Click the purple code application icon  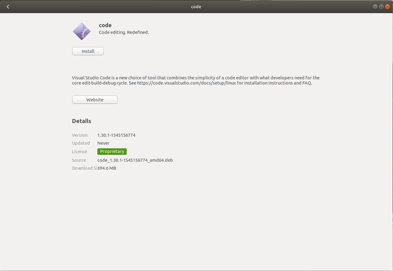pos(81,31)
